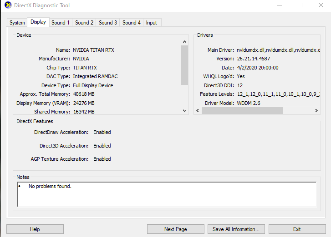Screen dimensions: 331x237
Task: Click VRAM value '24276 MB'
Action: click(84, 103)
